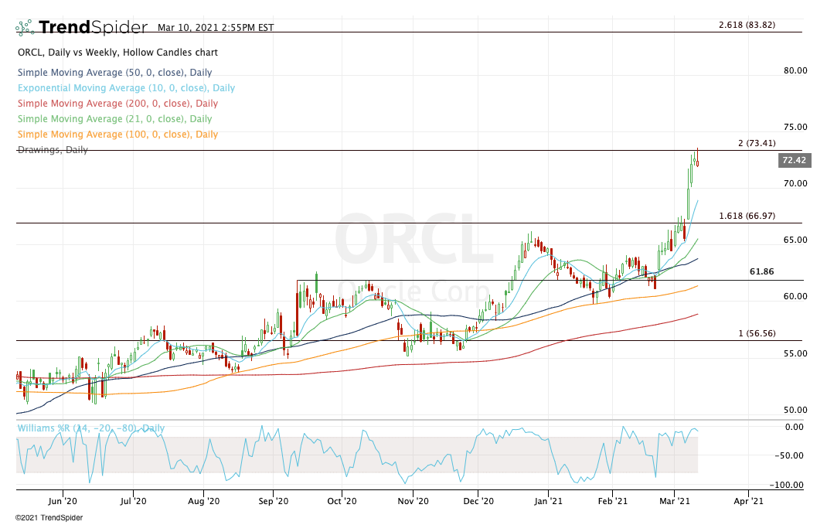Click the TrendSpider brand name text
This screenshot has height=525, width=827.
93,28
